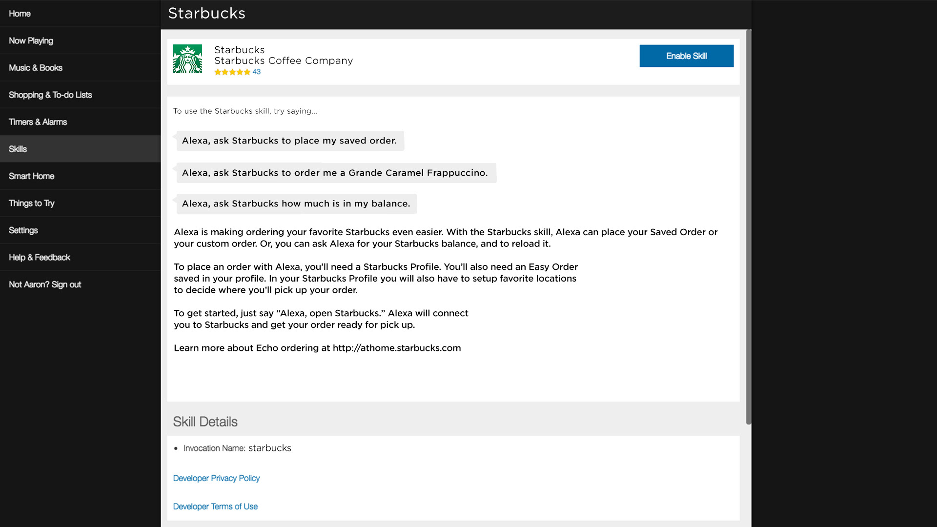937x527 pixels.
Task: Open the 43 reviews count link
Action: coord(257,72)
